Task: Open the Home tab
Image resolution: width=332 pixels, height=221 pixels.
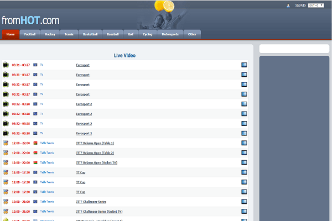Action: click(x=11, y=34)
